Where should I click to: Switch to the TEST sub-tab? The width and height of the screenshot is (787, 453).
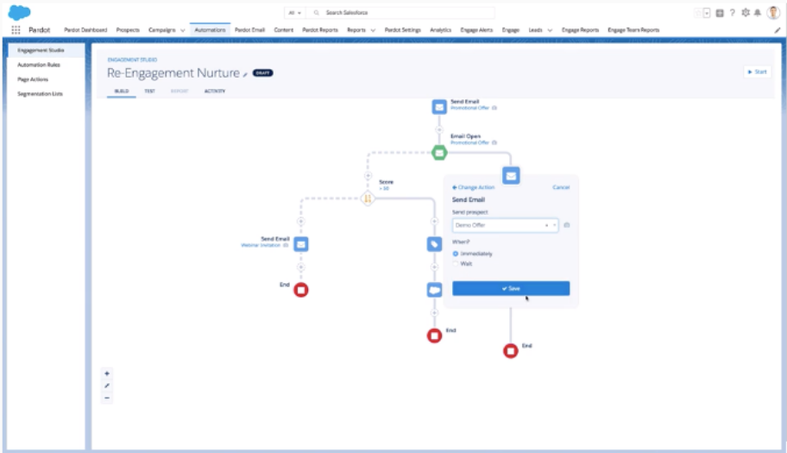pyautogui.click(x=149, y=91)
